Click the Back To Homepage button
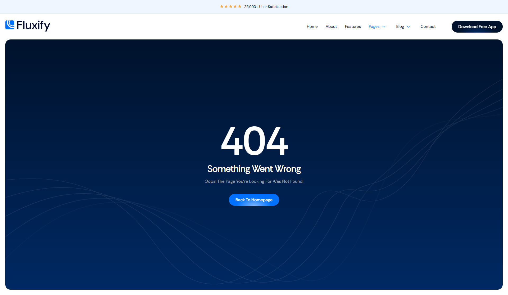The width and height of the screenshot is (508, 295). click(x=254, y=200)
